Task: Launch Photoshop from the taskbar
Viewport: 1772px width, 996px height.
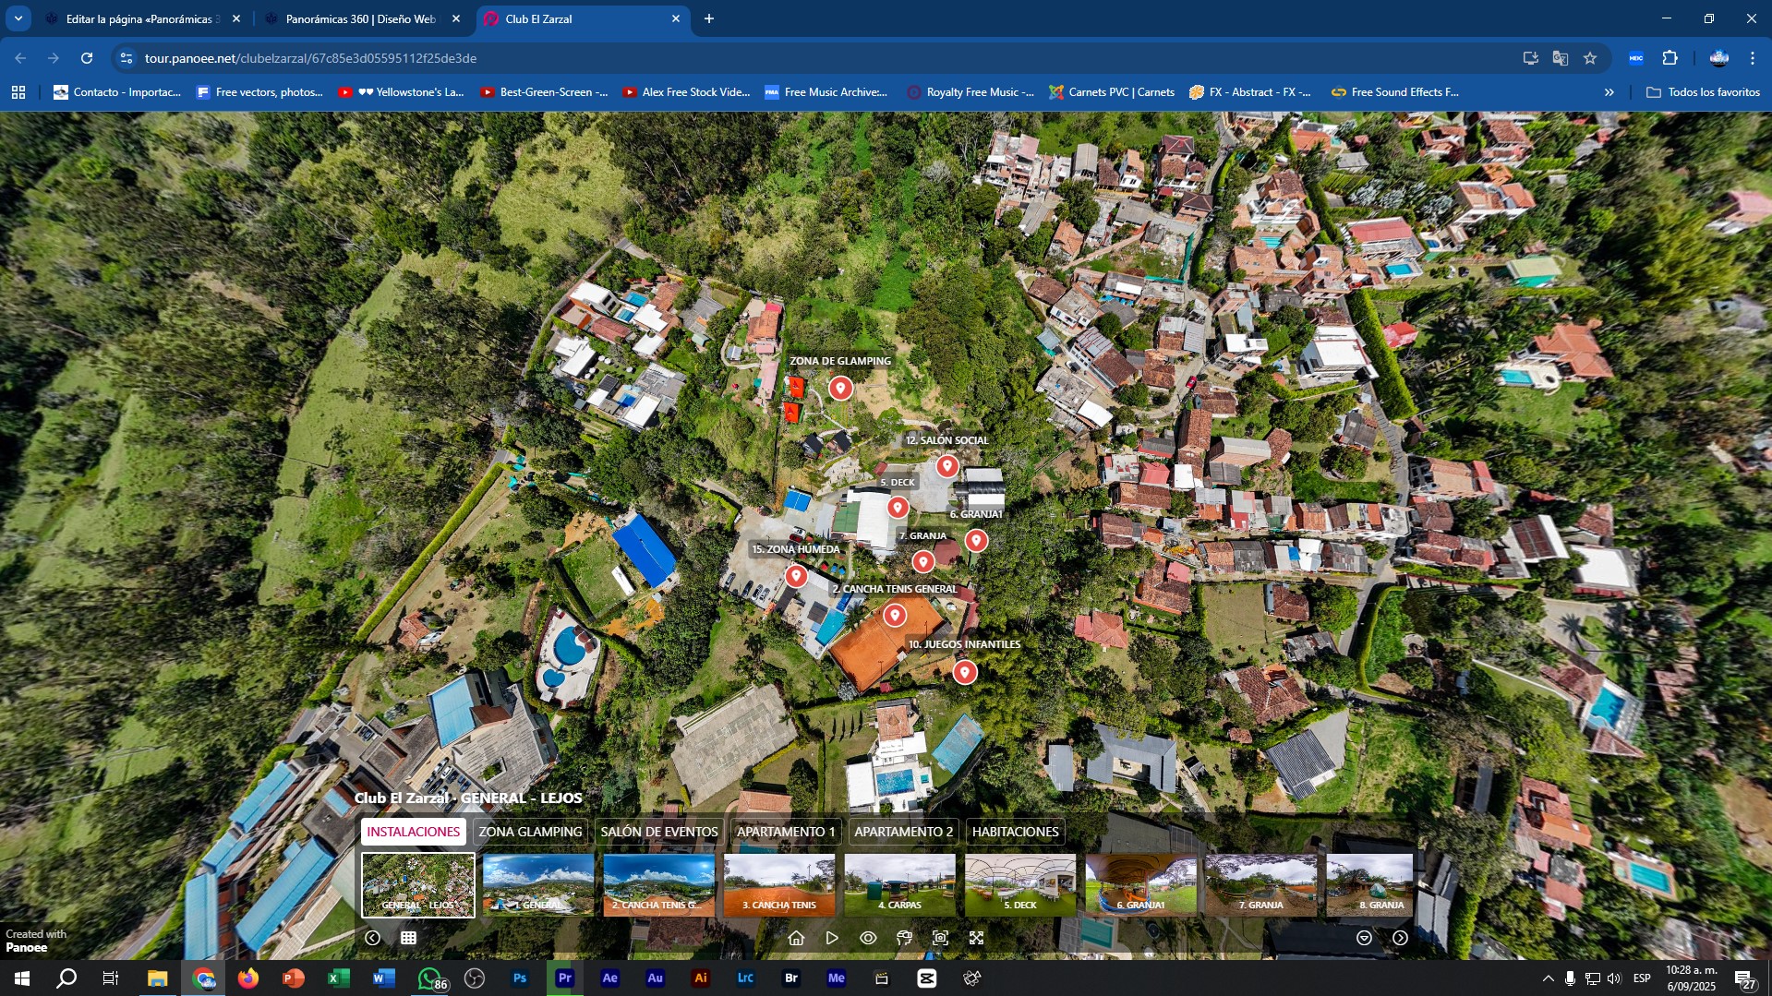Action: click(x=520, y=978)
